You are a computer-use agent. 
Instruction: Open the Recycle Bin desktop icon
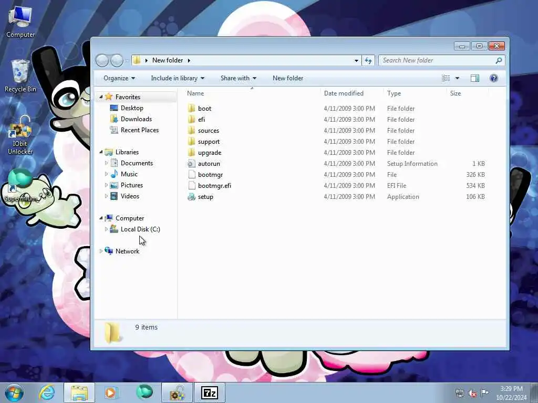pyautogui.click(x=20, y=76)
